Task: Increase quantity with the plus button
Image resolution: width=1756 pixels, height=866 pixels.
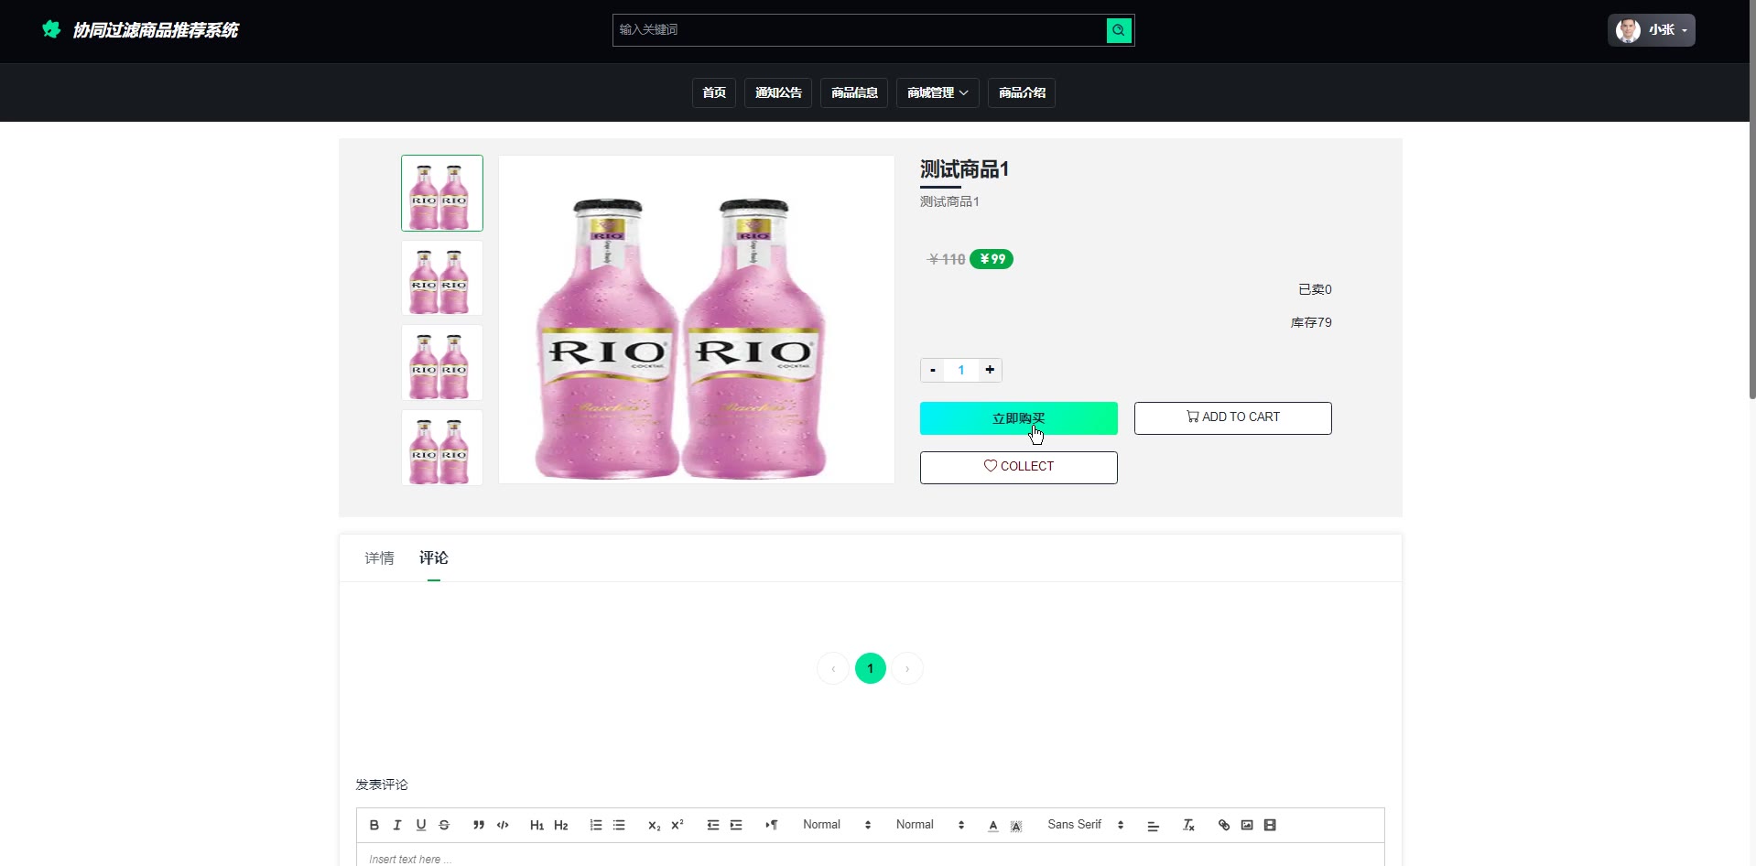Action: pyautogui.click(x=990, y=370)
